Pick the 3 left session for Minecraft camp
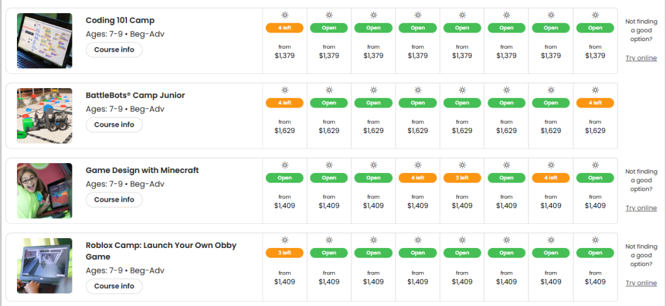 click(461, 178)
